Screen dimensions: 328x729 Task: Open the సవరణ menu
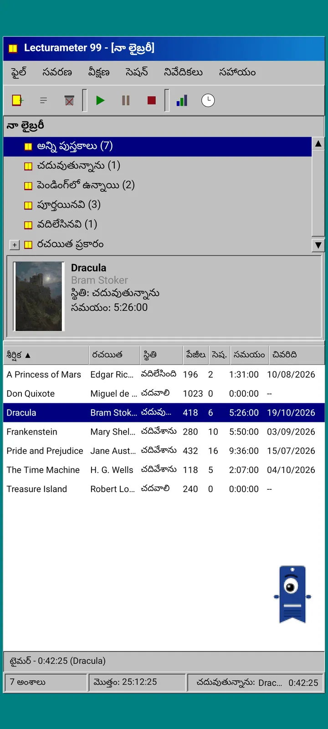[x=57, y=72]
